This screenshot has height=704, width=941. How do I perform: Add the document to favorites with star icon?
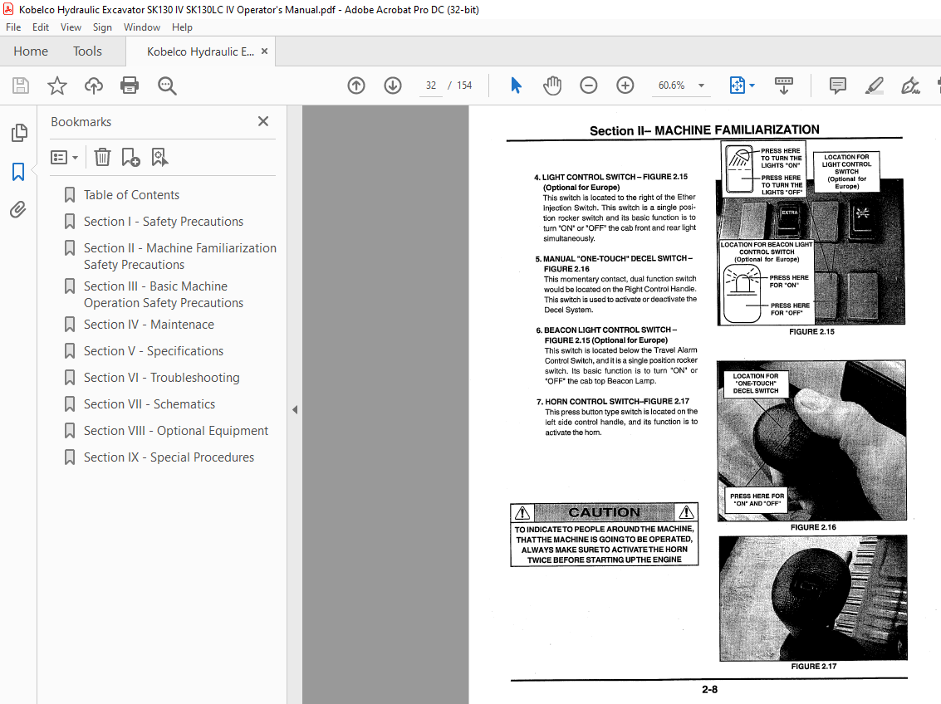click(57, 86)
